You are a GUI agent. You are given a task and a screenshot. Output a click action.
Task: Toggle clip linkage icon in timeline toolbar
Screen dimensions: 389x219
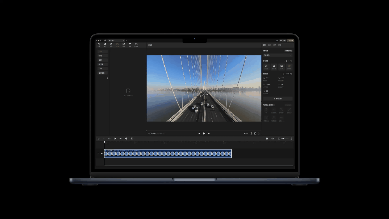pyautogui.click(x=273, y=139)
